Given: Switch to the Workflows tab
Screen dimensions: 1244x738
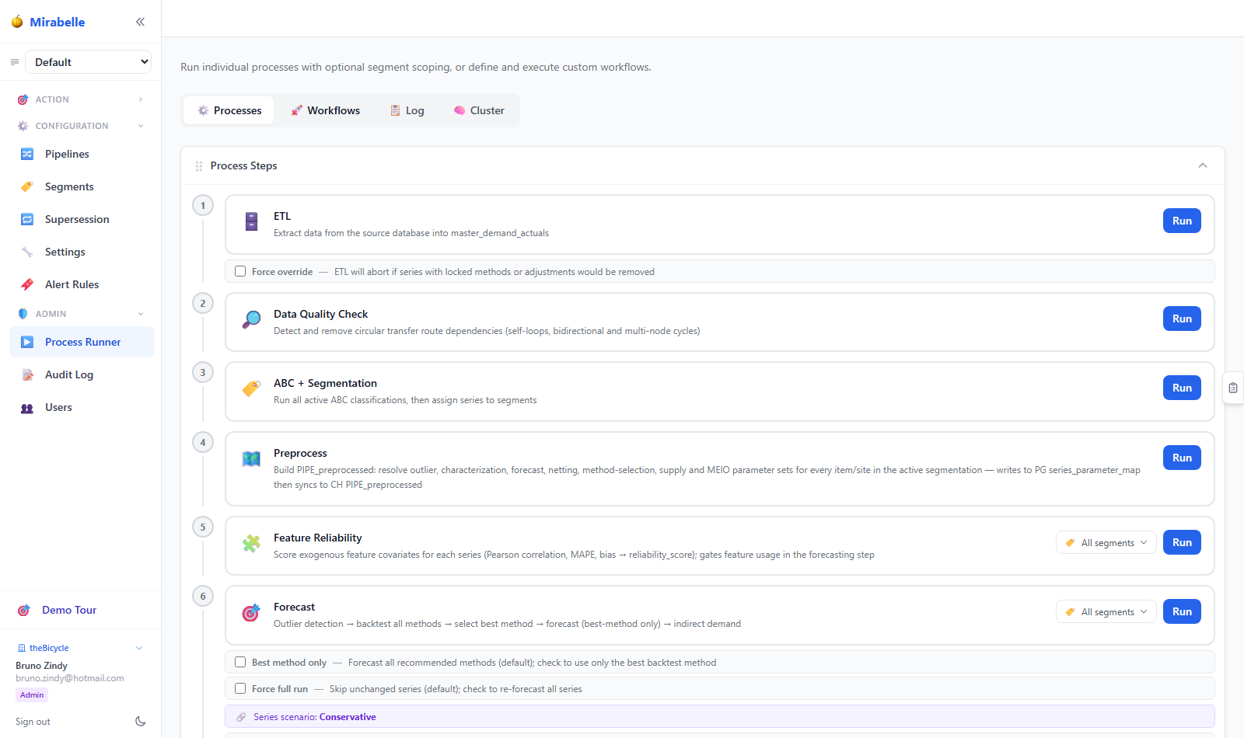Looking at the screenshot, I should tap(325, 110).
